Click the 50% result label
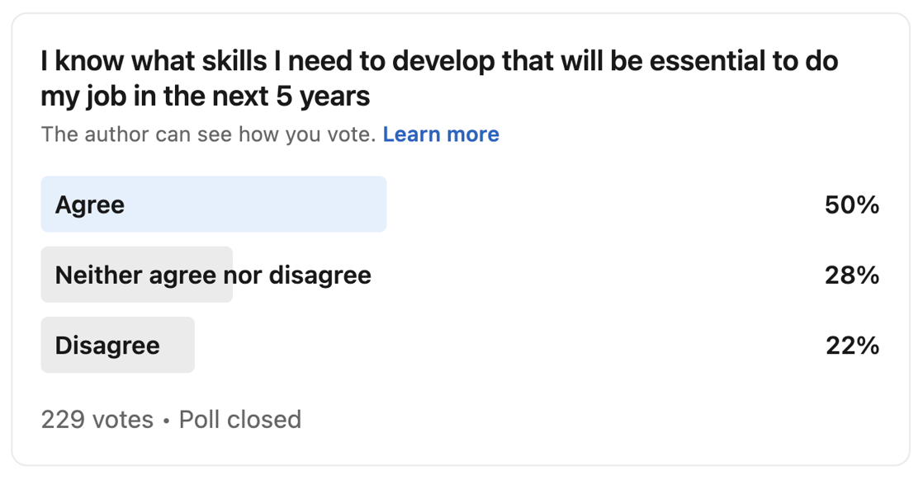This screenshot has height=480, width=923. [x=852, y=205]
